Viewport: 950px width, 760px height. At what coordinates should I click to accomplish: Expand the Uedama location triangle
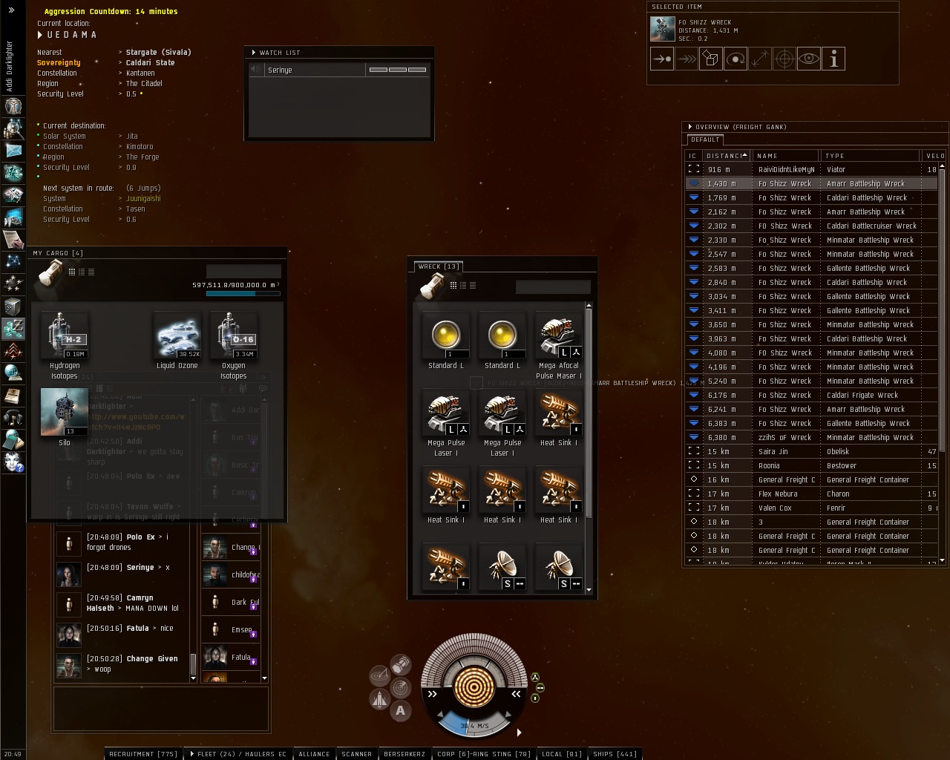(x=40, y=35)
